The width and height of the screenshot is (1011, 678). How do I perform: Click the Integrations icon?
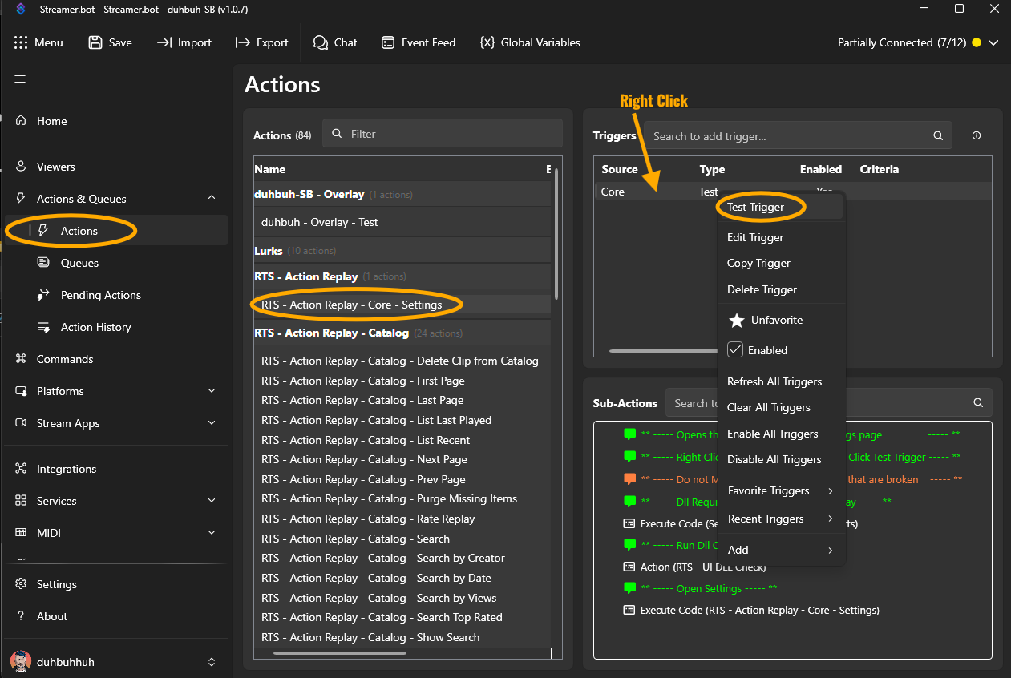[22, 469]
